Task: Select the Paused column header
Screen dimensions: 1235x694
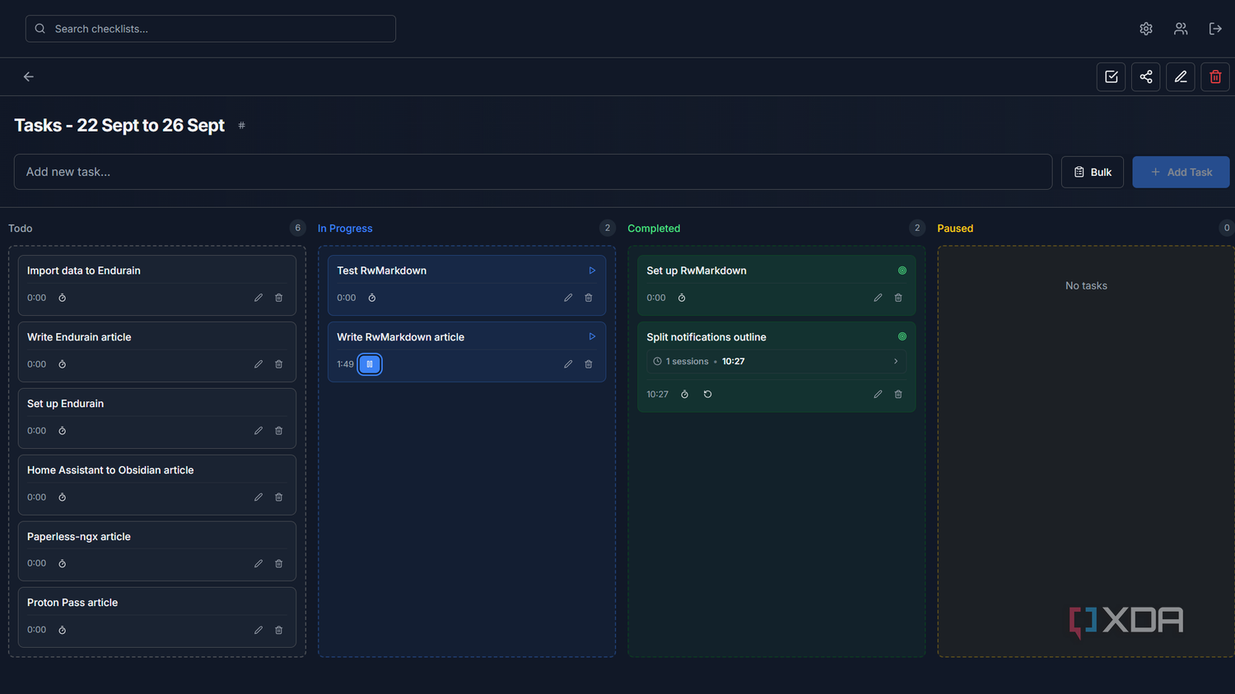Action: pyautogui.click(x=955, y=229)
